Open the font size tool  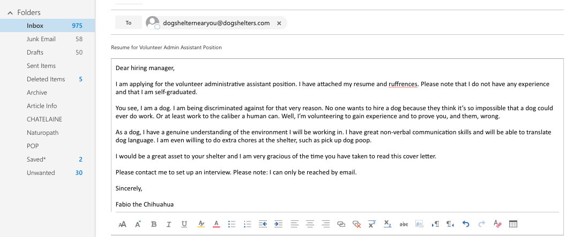(x=138, y=224)
